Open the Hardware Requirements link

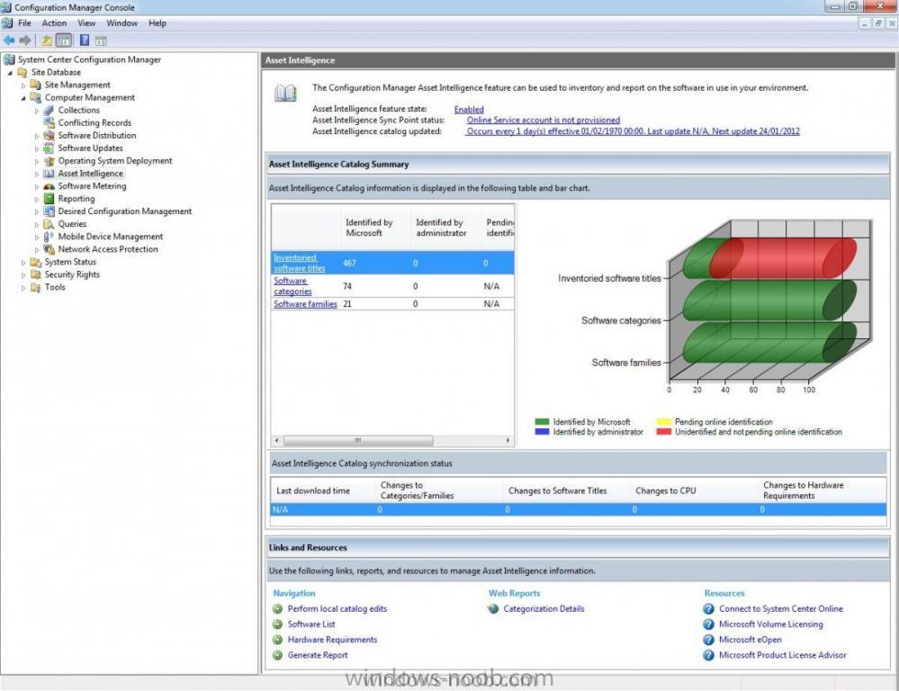pyautogui.click(x=333, y=640)
